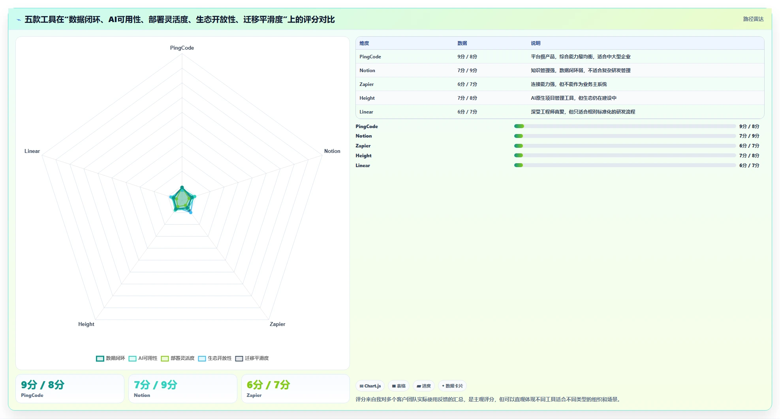Screen dimensions: 780x419
Task: Click the description 知识管理强，数据闭环弱
Action: tap(581, 71)
